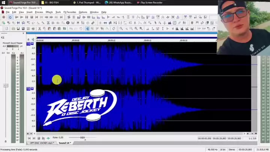Viewport: 270px width, 152px height.
Task: Click the selection start field 00:00:00,000
Action: coord(205,138)
